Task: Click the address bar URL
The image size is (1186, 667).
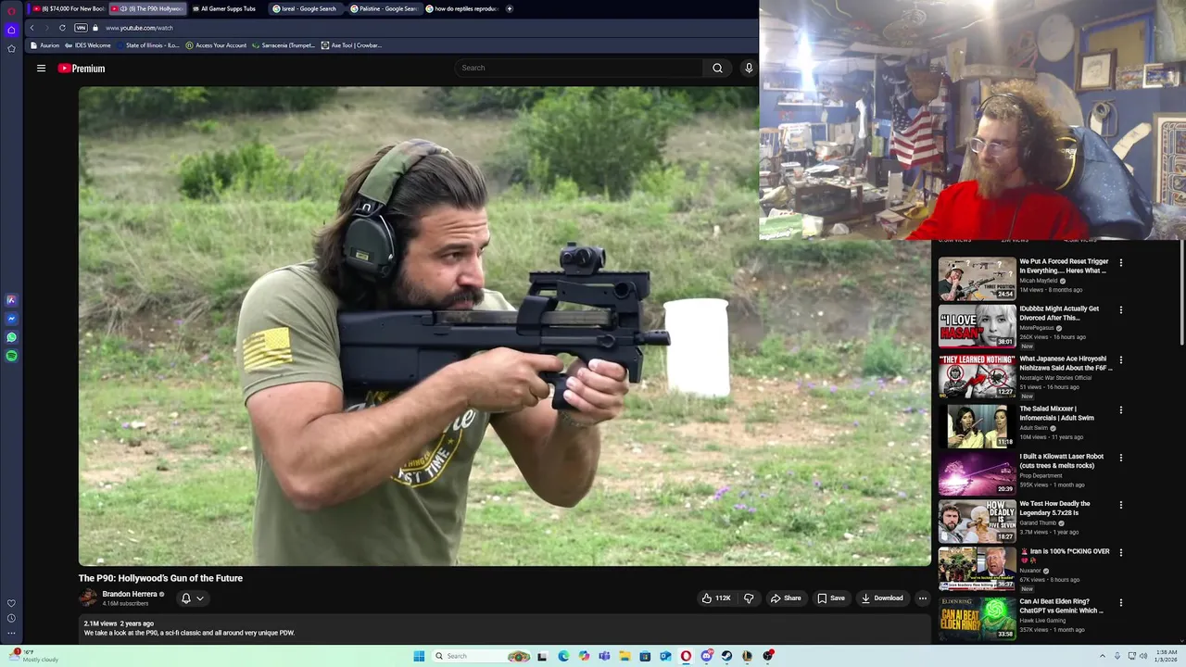Action: [x=139, y=28]
